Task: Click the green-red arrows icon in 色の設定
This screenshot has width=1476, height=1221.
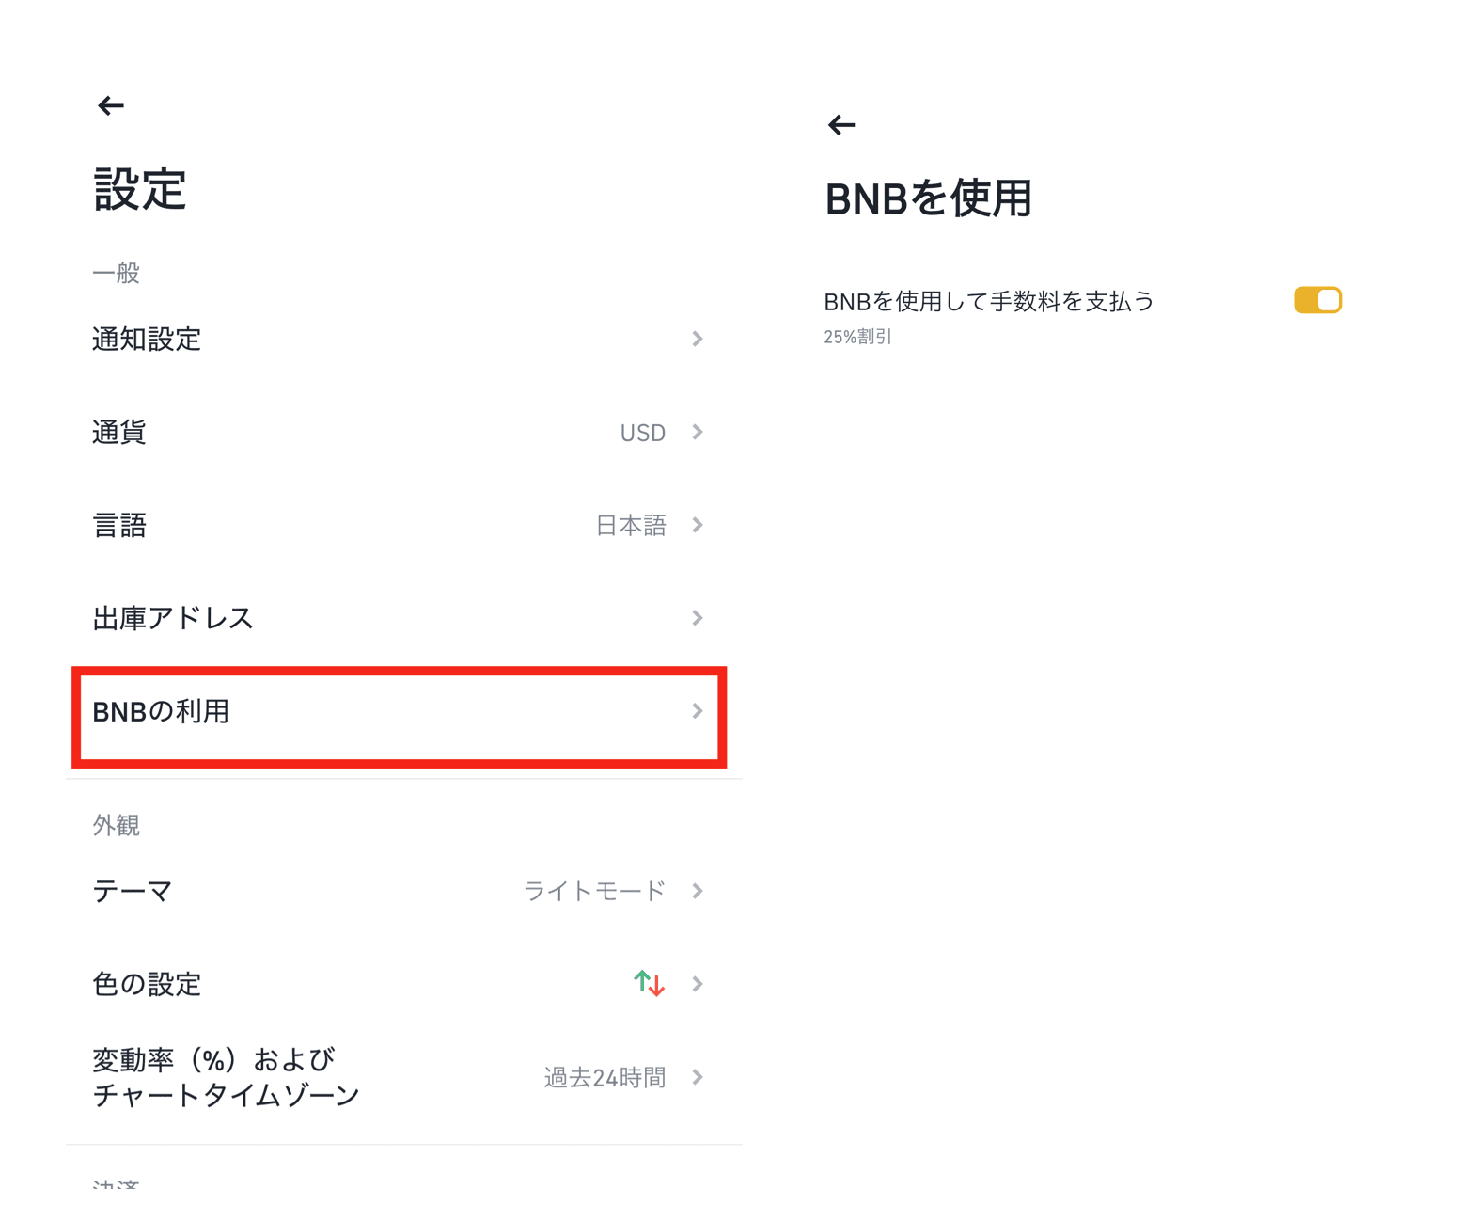Action: tap(649, 983)
